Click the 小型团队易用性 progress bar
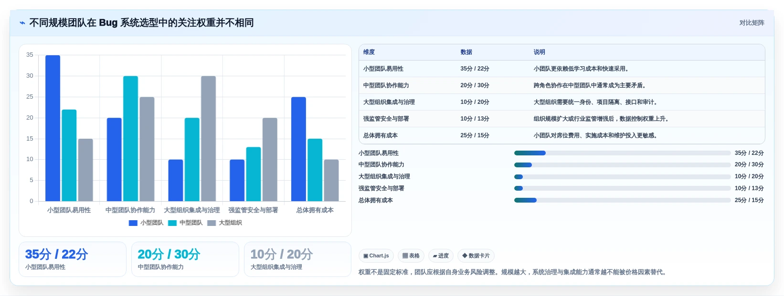This screenshot has width=784, height=296. pos(622,153)
